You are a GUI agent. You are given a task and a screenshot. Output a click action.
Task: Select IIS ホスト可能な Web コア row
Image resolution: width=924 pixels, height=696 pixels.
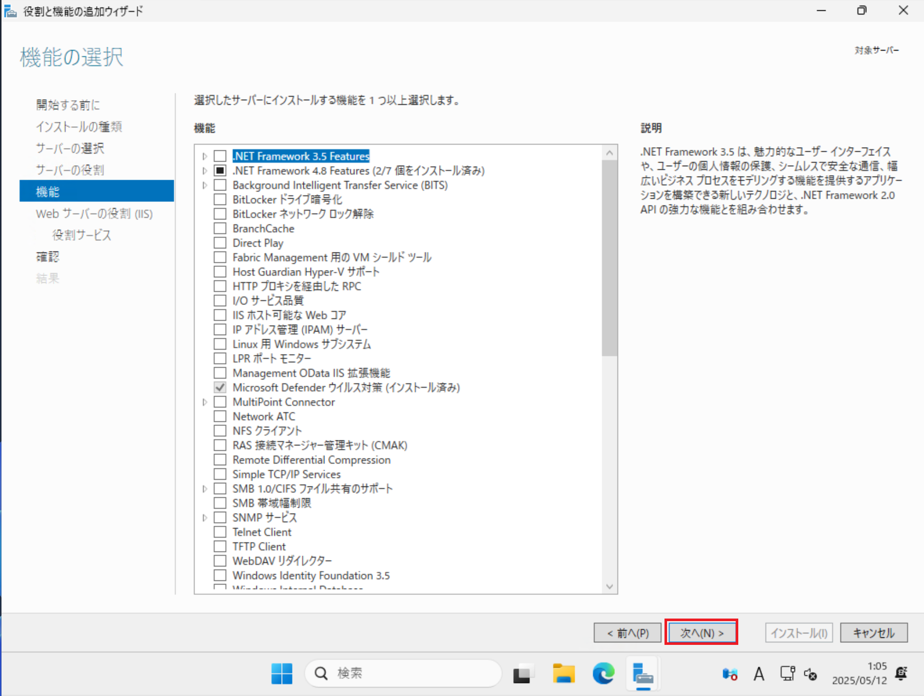click(x=289, y=315)
